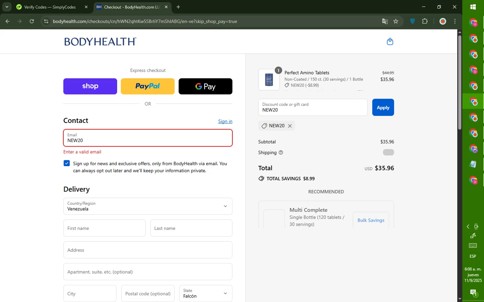
Task: Apply the discount code
Action: [x=383, y=107]
